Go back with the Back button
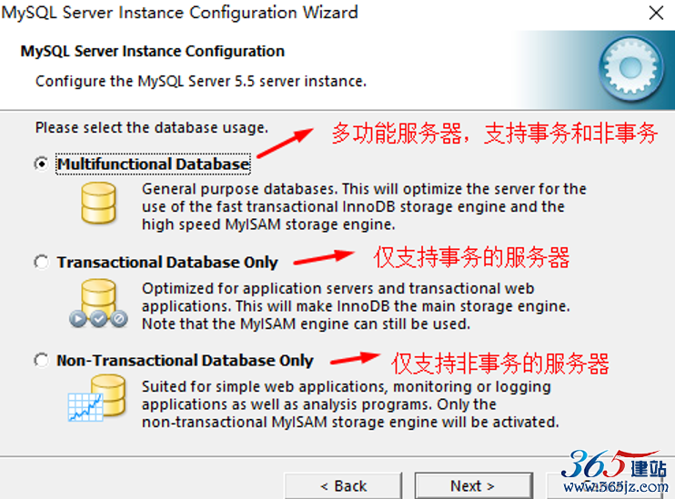This screenshot has height=499, width=675. pyautogui.click(x=344, y=486)
